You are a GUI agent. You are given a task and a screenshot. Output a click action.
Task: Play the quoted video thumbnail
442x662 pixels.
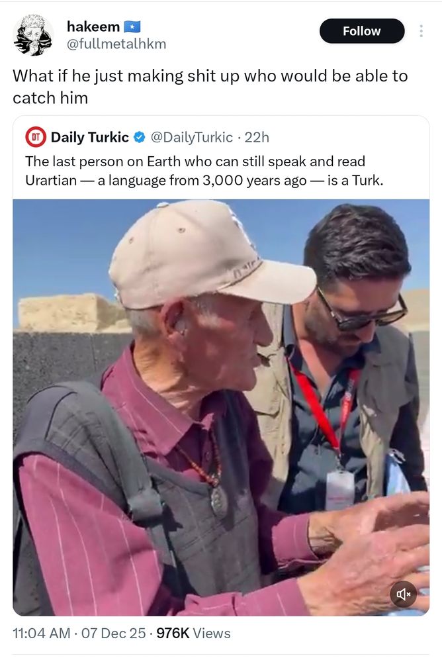[x=221, y=407]
